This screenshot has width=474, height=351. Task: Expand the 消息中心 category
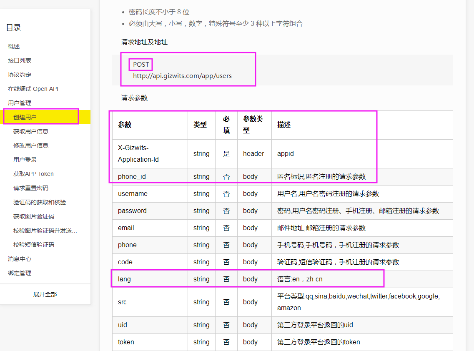pos(20,259)
